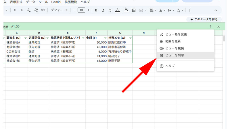Open the 123 number format menu
This screenshot has height=129, width=230.
(43, 10)
